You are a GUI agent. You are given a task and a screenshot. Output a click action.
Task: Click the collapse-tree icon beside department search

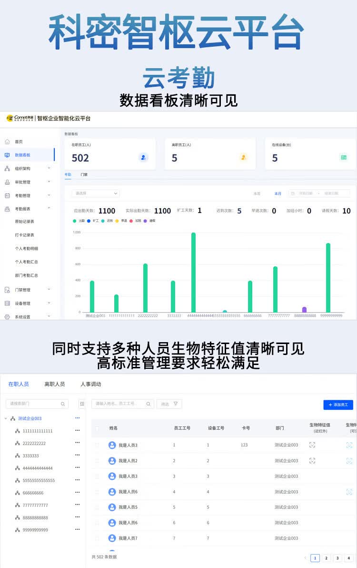coord(82,404)
